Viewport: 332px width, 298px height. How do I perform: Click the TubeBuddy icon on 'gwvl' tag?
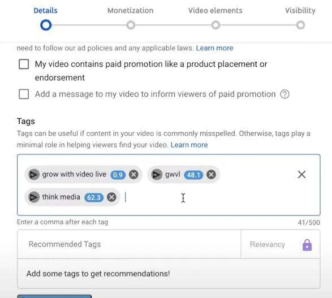click(x=157, y=175)
